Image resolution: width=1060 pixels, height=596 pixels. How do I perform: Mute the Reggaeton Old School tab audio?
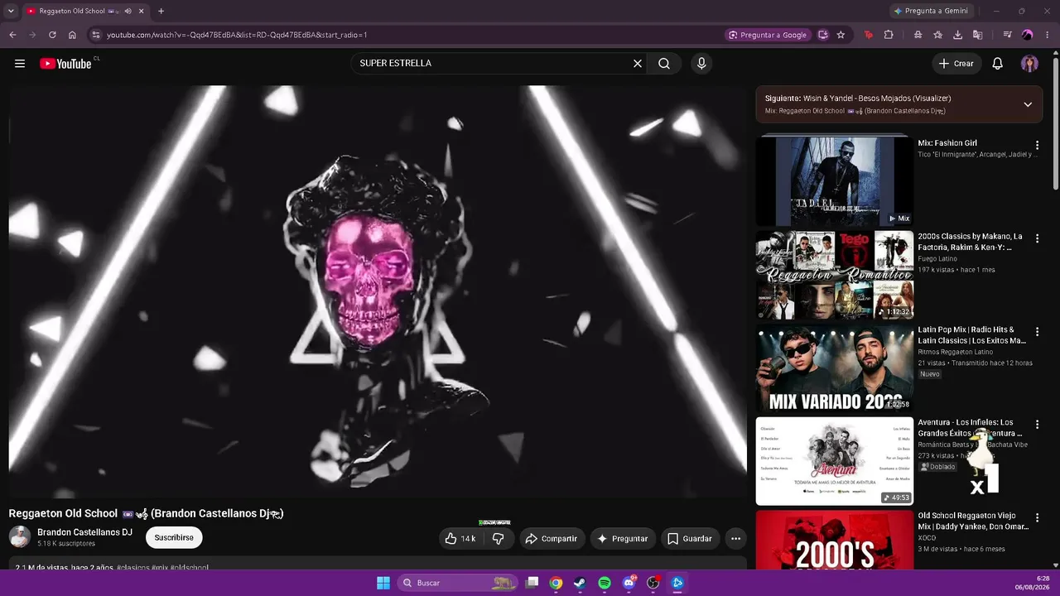click(x=128, y=12)
